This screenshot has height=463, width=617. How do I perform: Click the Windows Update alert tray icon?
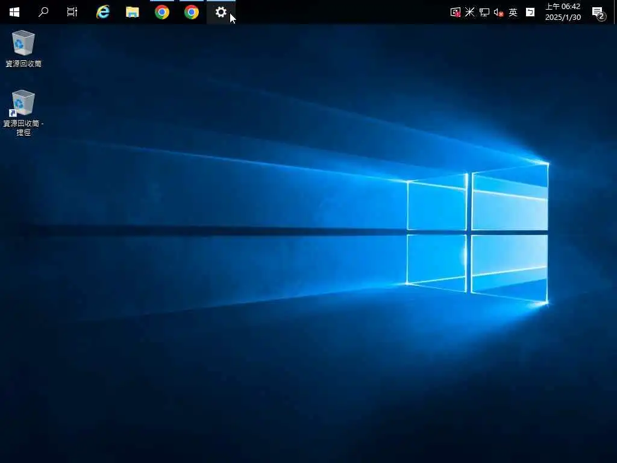(456, 12)
